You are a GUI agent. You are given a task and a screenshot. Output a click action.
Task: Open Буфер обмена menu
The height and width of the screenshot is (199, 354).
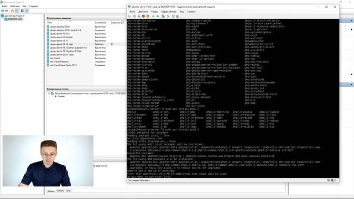pyautogui.click(x=169, y=12)
